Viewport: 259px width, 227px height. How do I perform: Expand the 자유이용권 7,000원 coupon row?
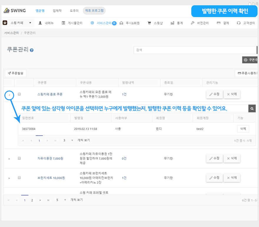tap(9, 159)
